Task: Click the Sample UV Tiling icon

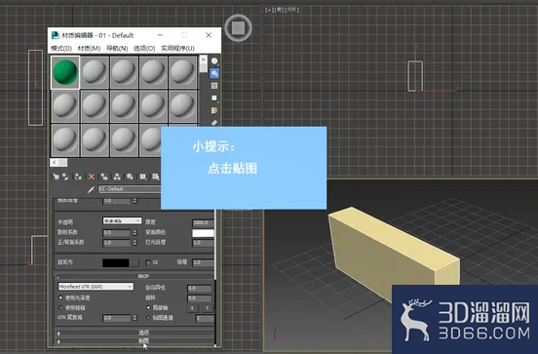Action: tap(214, 98)
